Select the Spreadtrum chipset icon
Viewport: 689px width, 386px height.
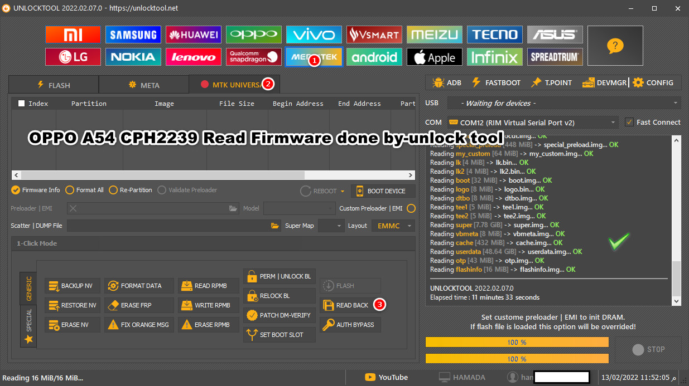(555, 57)
